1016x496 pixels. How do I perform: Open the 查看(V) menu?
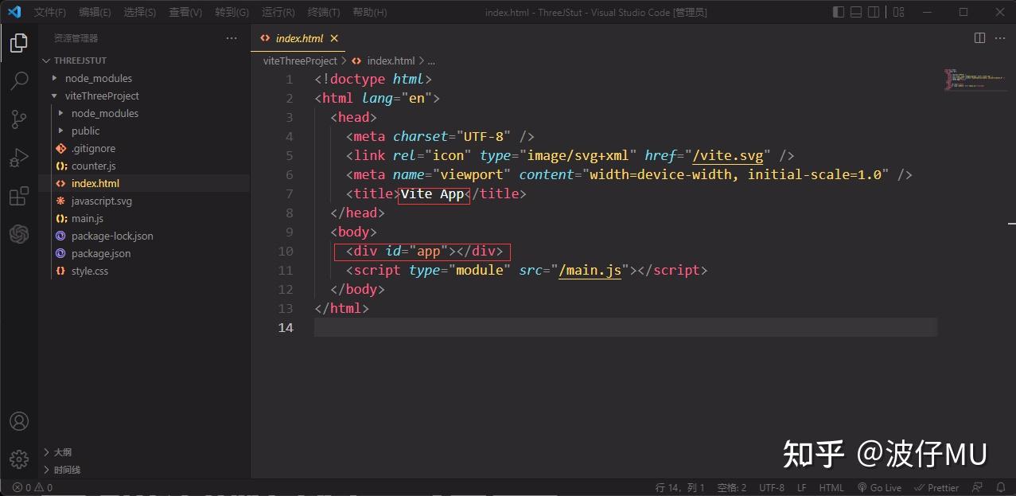tap(186, 12)
